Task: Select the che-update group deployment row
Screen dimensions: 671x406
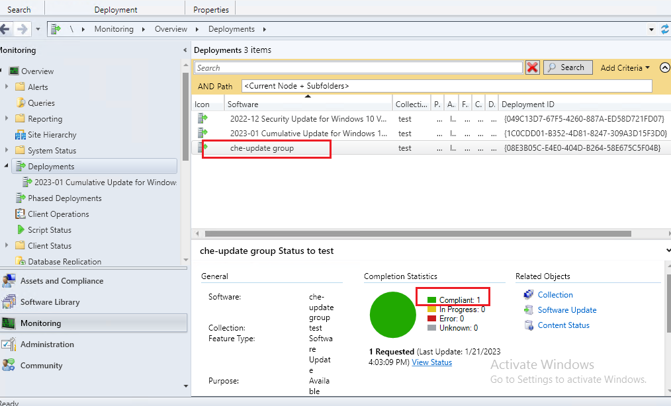Action: 431,148
